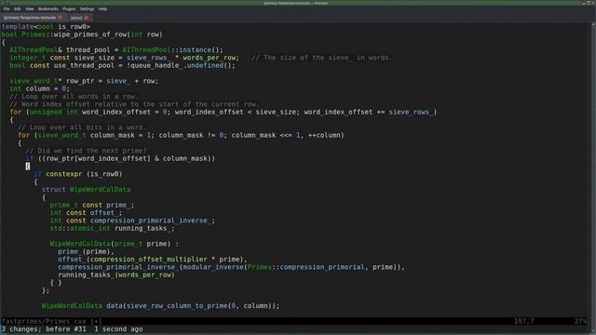
Task: Click 'wipe_primes_of_row' in the function signature
Action: (90, 34)
